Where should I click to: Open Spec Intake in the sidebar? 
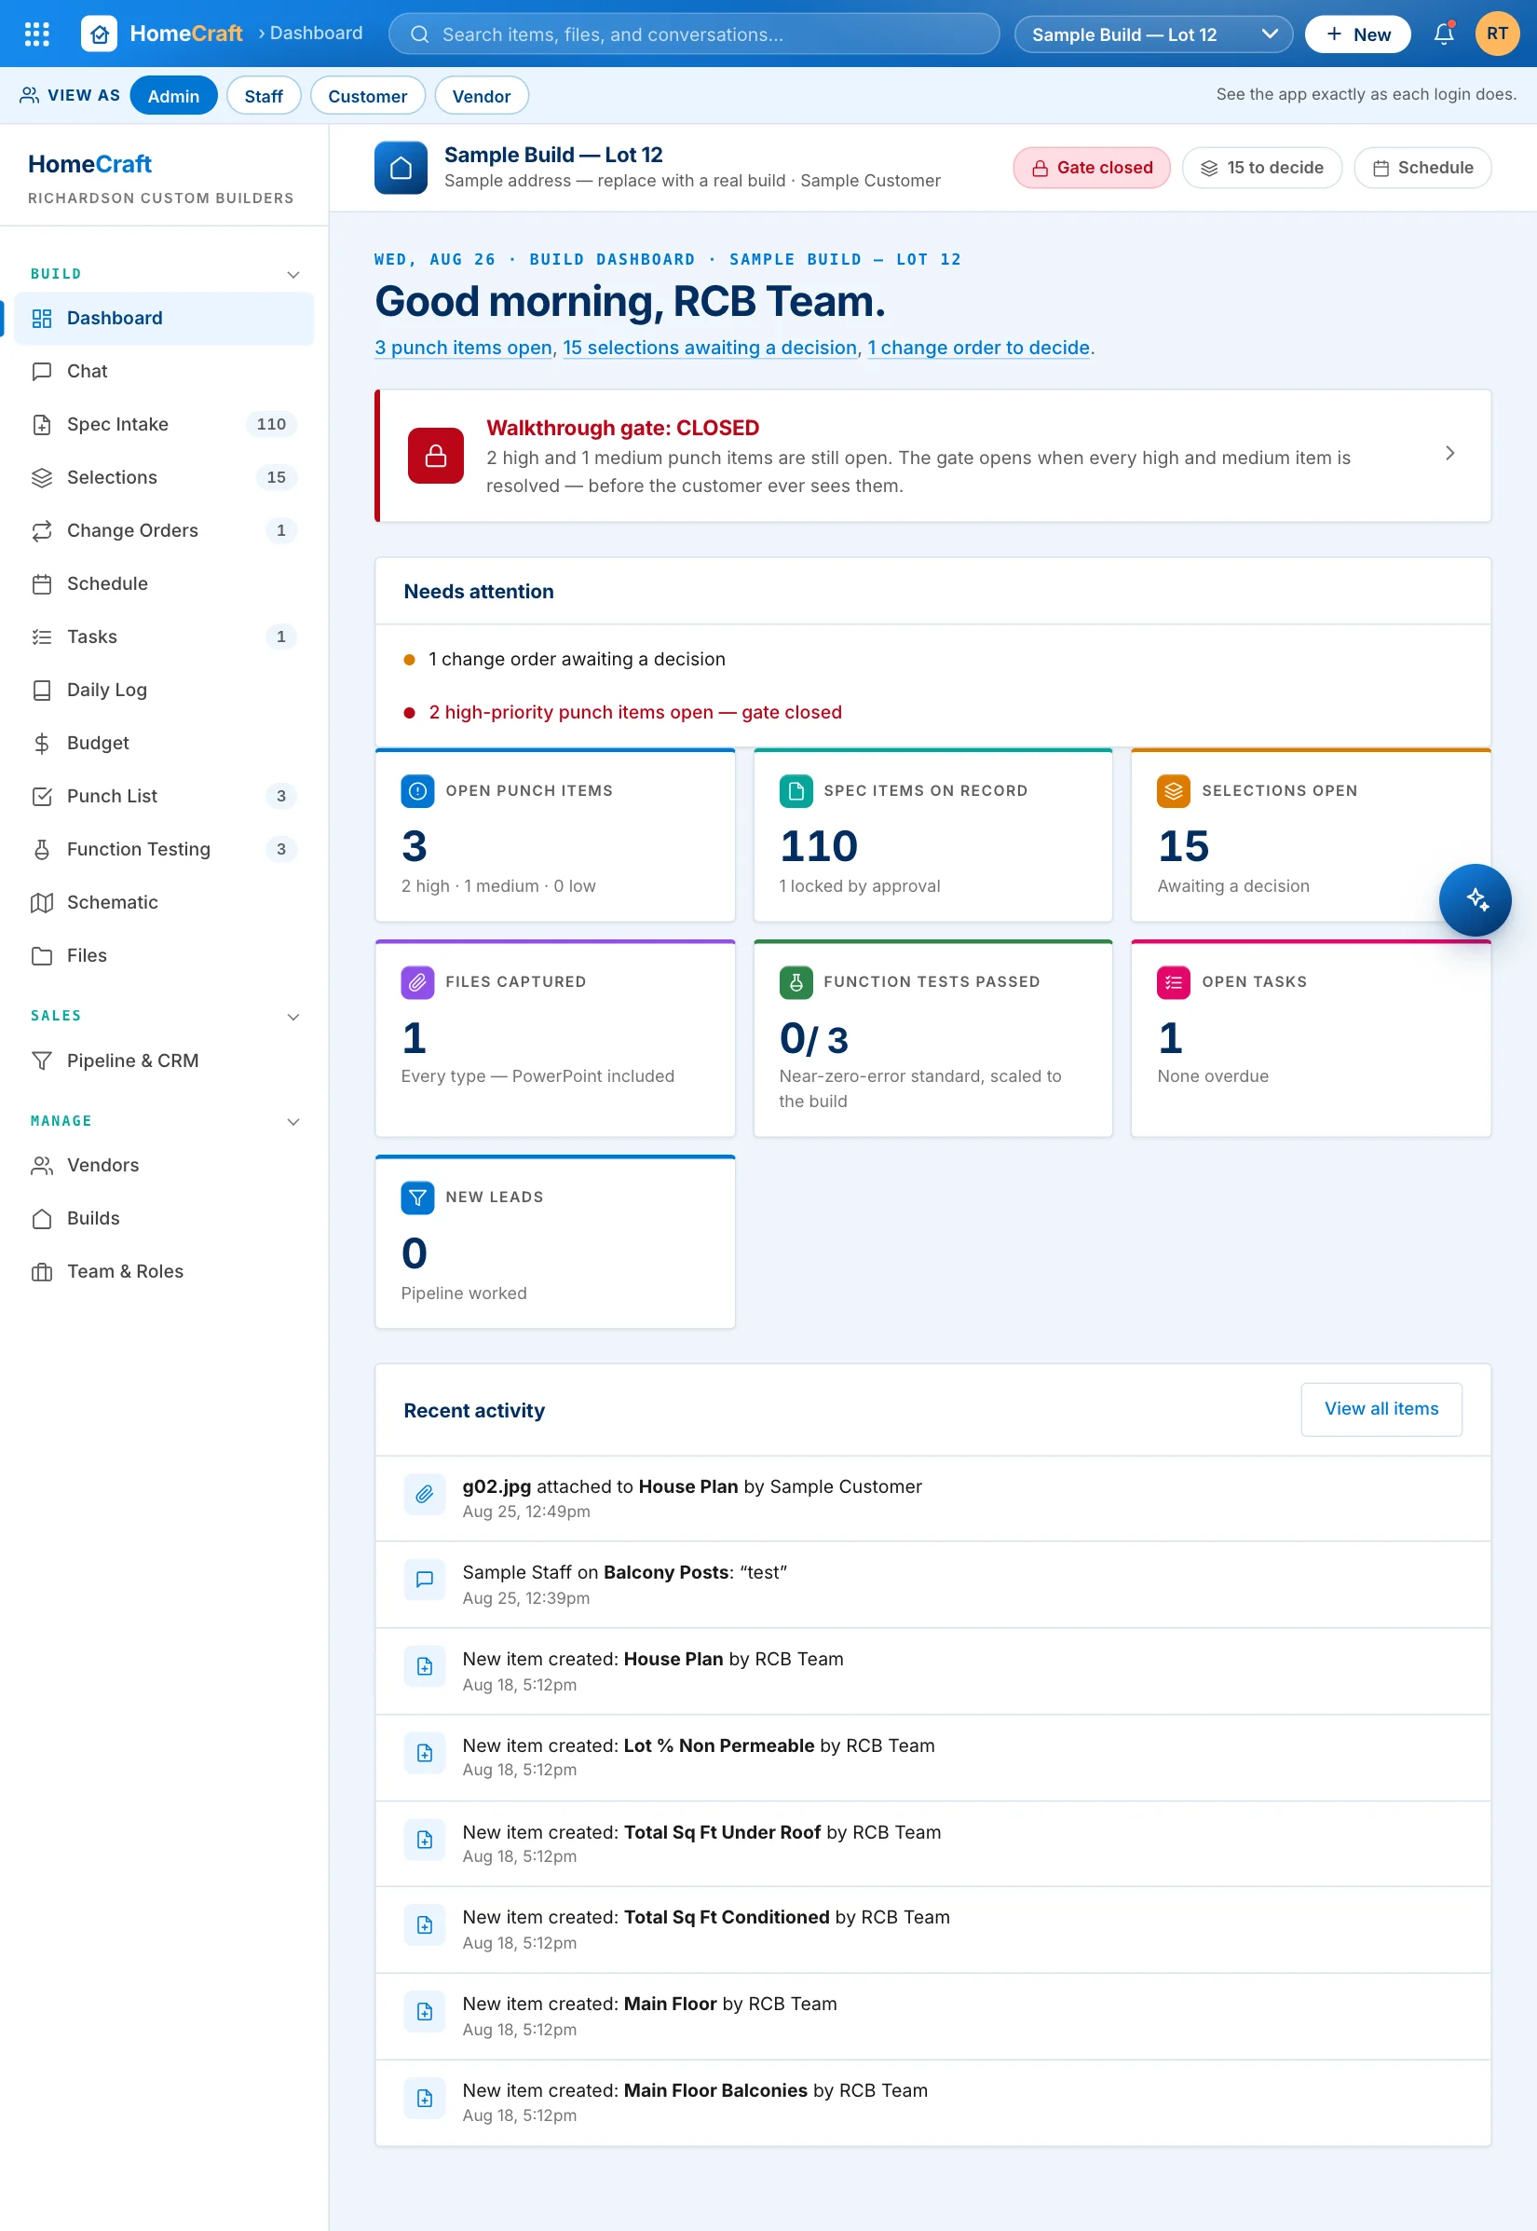point(164,424)
